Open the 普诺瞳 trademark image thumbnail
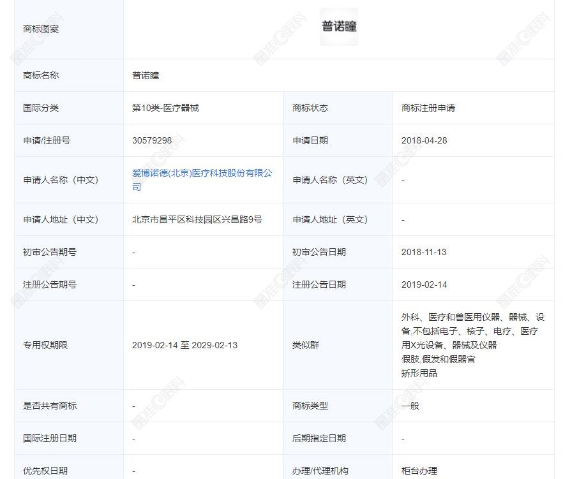 (x=339, y=27)
